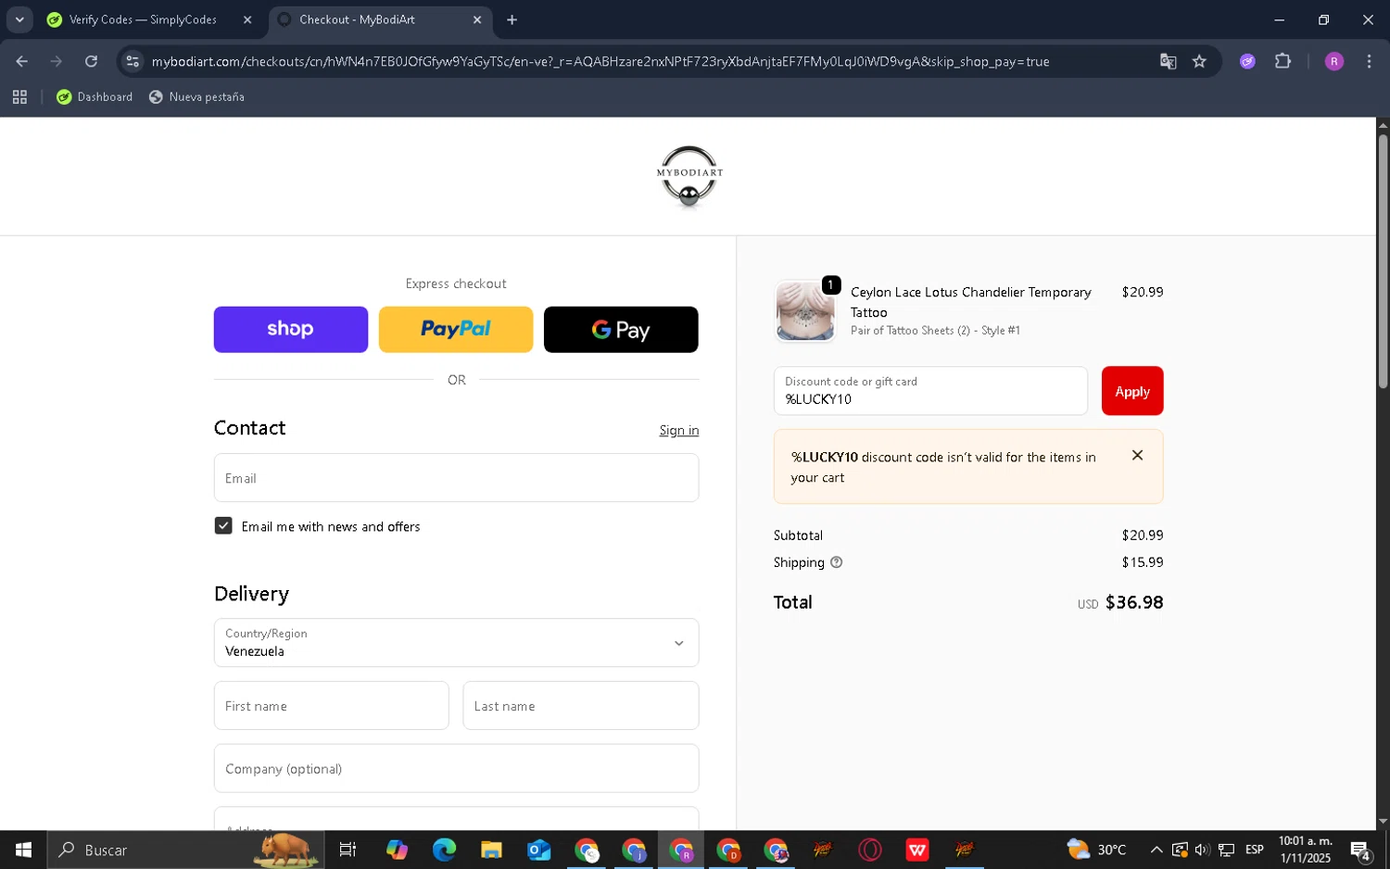Open Outlook from taskbar
Viewport: 1390px width, 869px height.
[538, 850]
